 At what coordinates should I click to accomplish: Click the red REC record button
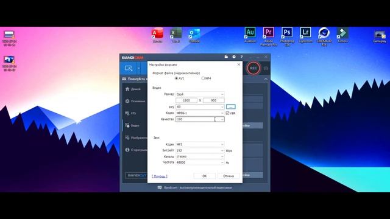[253, 68]
